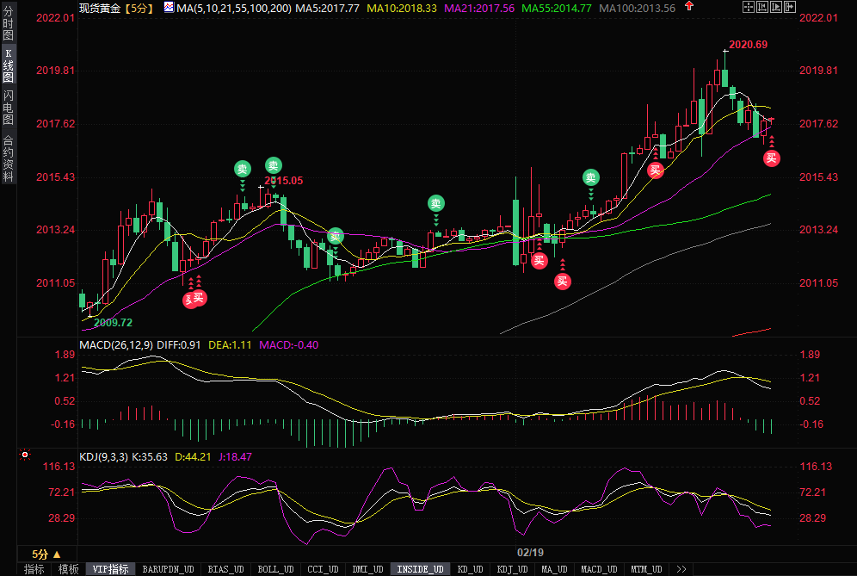Click the exit arrow icon at top right
The height and width of the screenshot is (576, 857).
tap(789, 7)
